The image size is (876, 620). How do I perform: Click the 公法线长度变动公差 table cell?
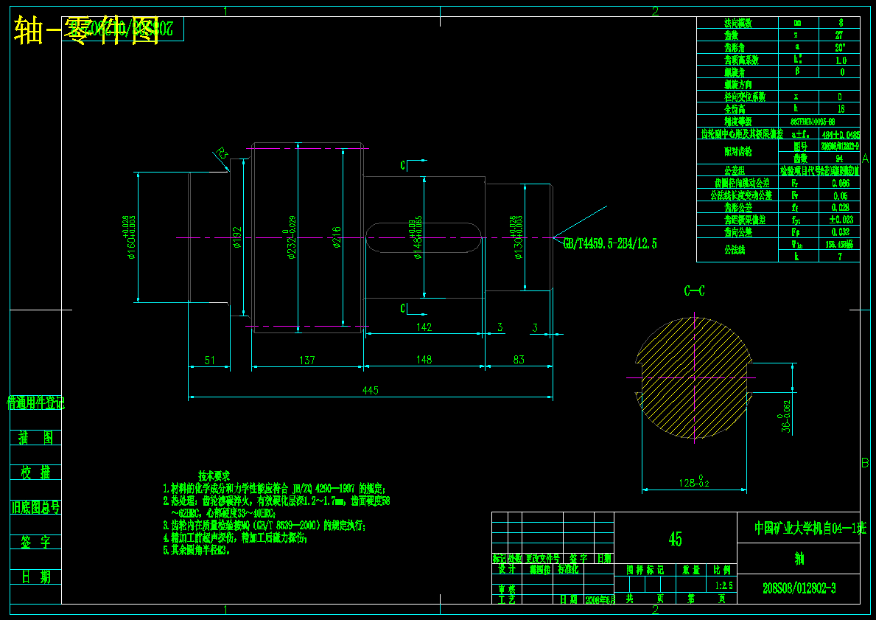pyautogui.click(x=737, y=195)
